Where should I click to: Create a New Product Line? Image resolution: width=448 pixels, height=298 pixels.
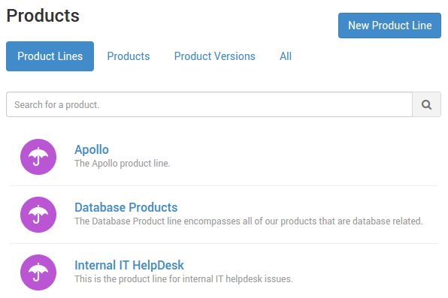click(x=389, y=26)
